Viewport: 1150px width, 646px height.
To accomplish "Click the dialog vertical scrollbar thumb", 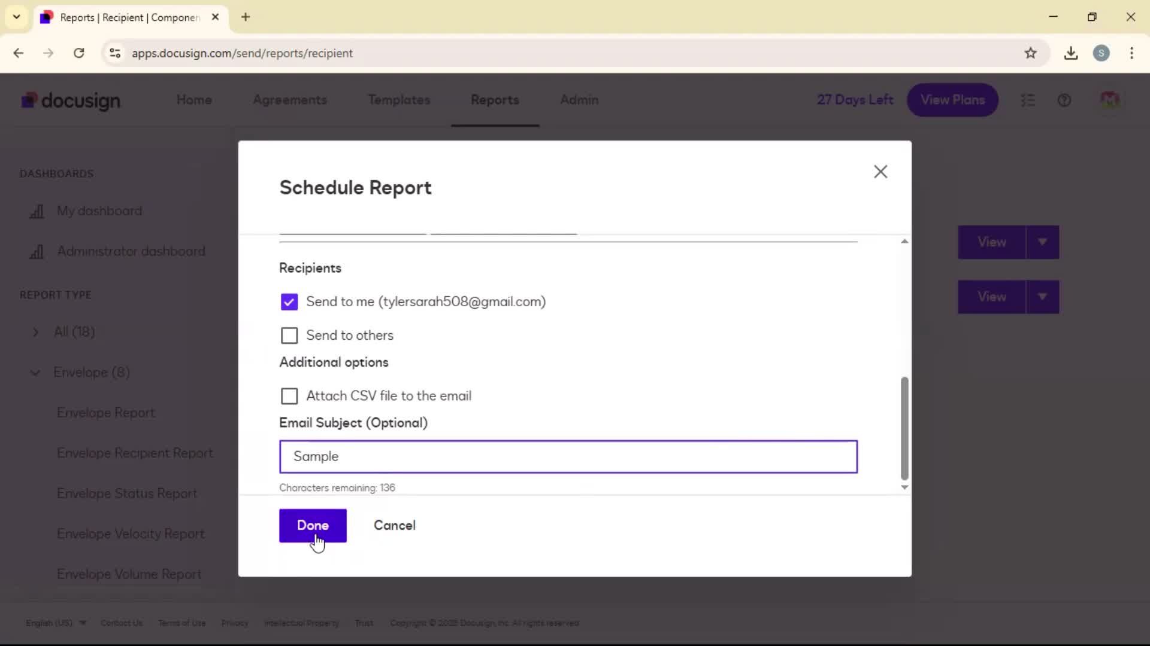I will pyautogui.click(x=904, y=428).
